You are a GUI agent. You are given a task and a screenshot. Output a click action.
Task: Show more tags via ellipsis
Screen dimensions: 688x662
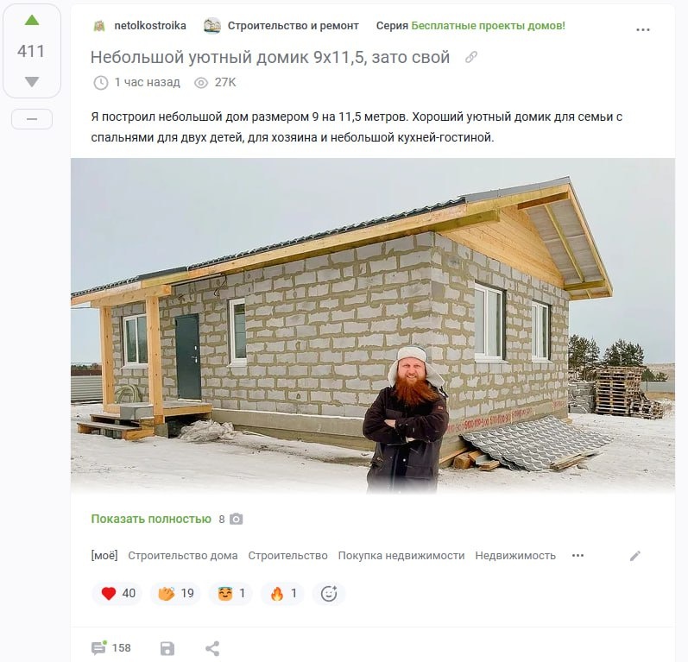click(578, 555)
